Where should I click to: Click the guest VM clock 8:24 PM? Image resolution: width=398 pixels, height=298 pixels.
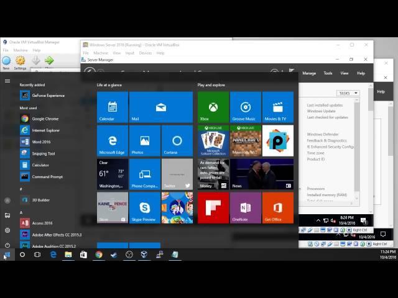347,220
